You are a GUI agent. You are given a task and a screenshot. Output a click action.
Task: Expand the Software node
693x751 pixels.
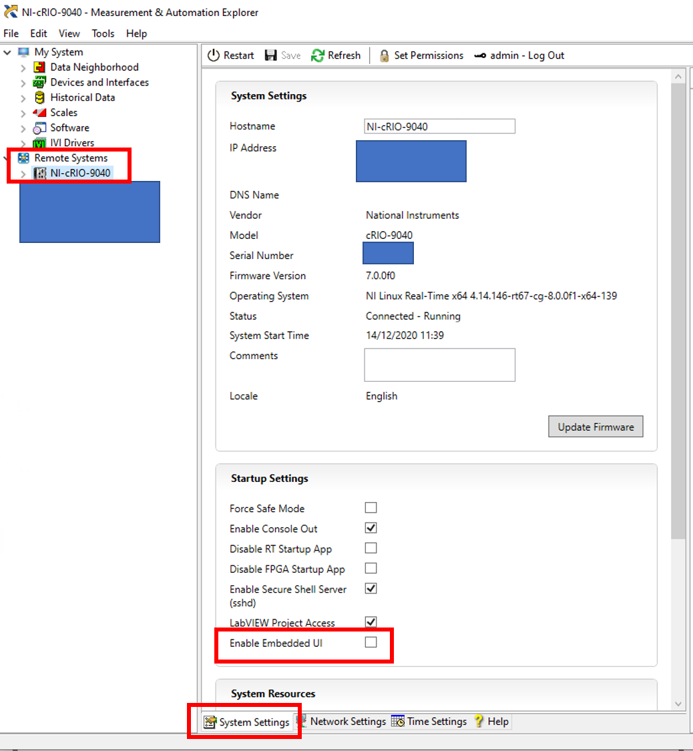point(23,128)
